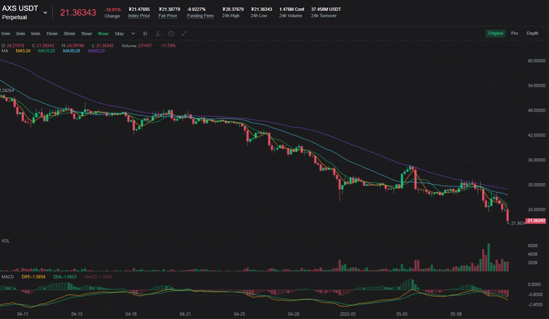
Task: Click the Index Price label
Action: [x=139, y=16]
